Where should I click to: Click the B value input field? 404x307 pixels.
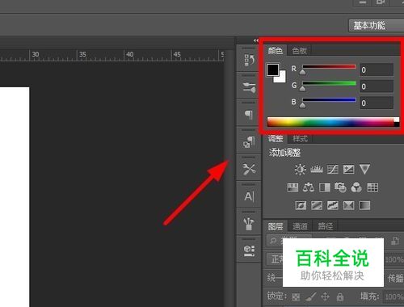point(377,103)
